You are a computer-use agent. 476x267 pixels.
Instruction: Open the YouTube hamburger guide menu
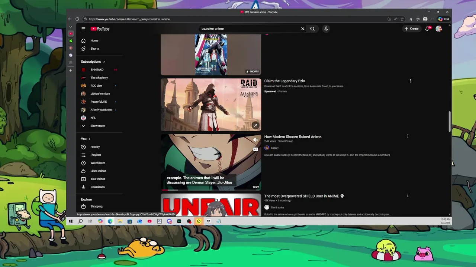(x=83, y=29)
